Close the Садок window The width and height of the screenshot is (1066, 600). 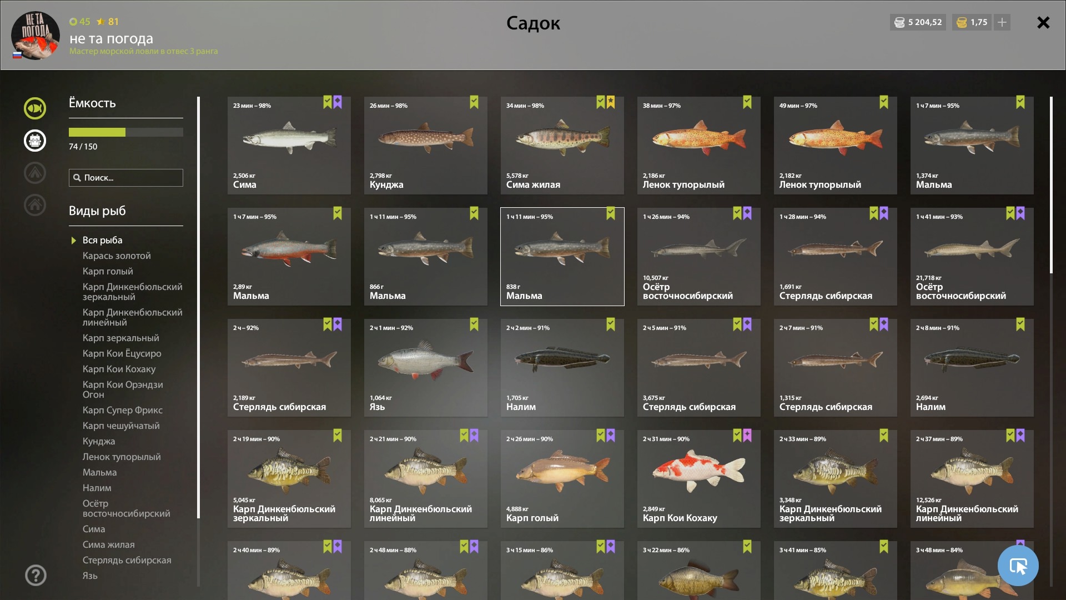[x=1043, y=22]
